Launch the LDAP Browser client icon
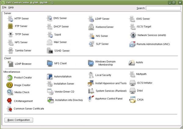This screenshot has height=129, width=183. (10, 64)
